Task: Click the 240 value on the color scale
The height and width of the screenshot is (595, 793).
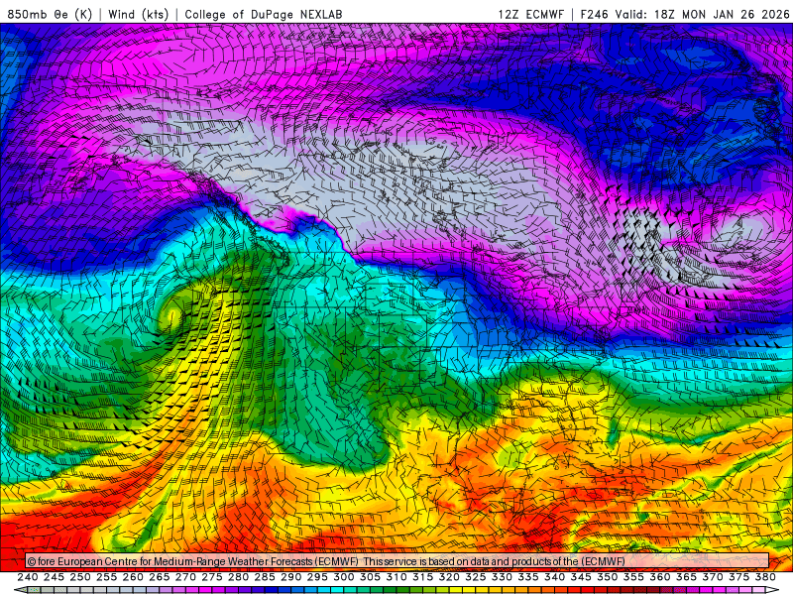Action: [x=28, y=577]
